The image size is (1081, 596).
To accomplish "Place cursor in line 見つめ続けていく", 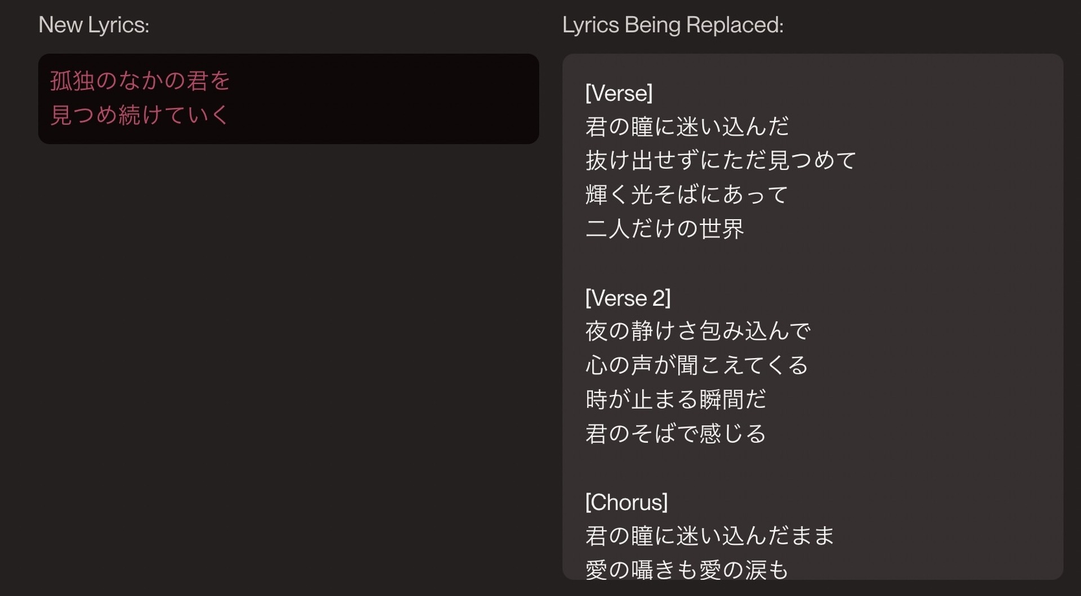I will 139,115.
